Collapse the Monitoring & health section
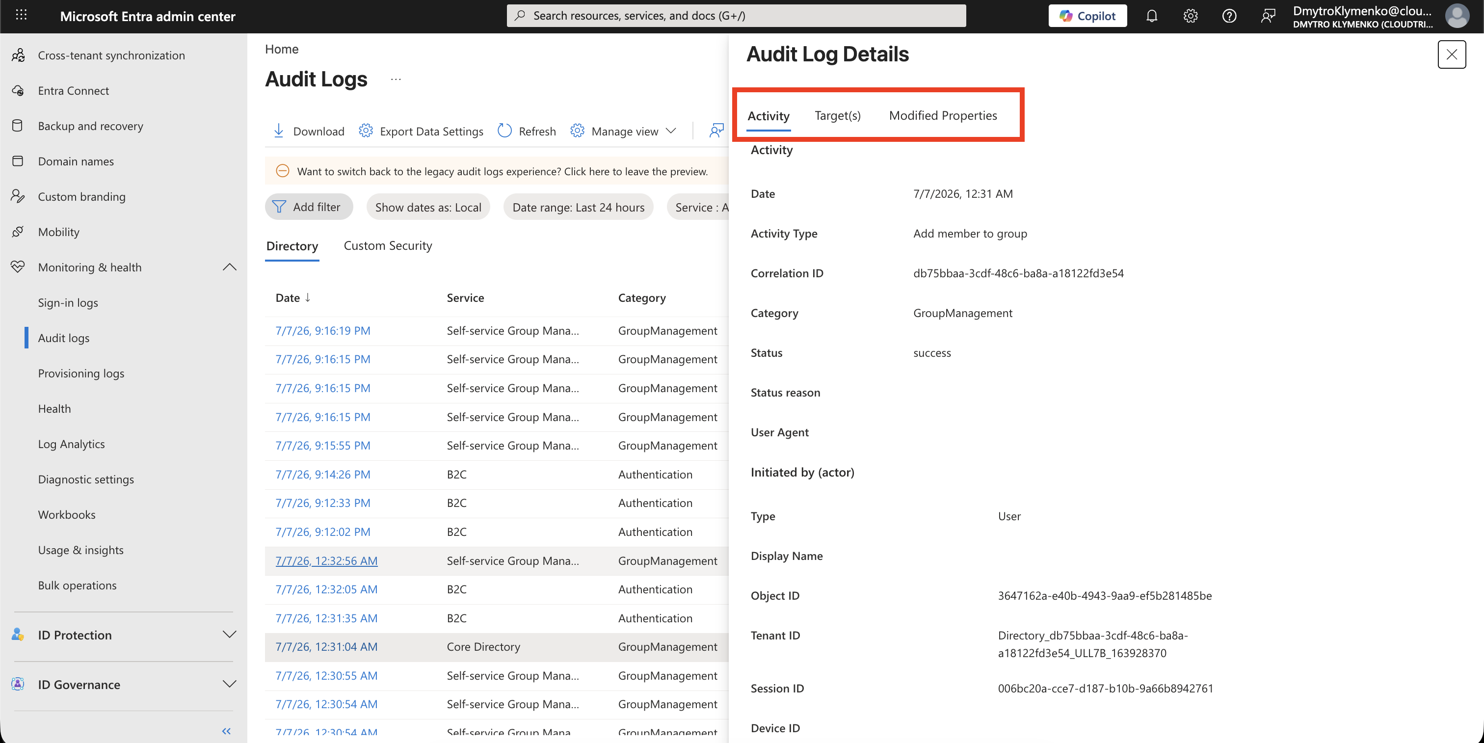Image resolution: width=1484 pixels, height=743 pixels. coord(229,266)
